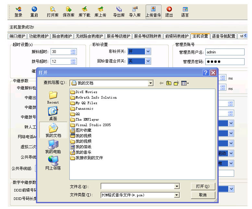
Task: Open the 文件类型 file type dropdown
Action: coord(177,195)
